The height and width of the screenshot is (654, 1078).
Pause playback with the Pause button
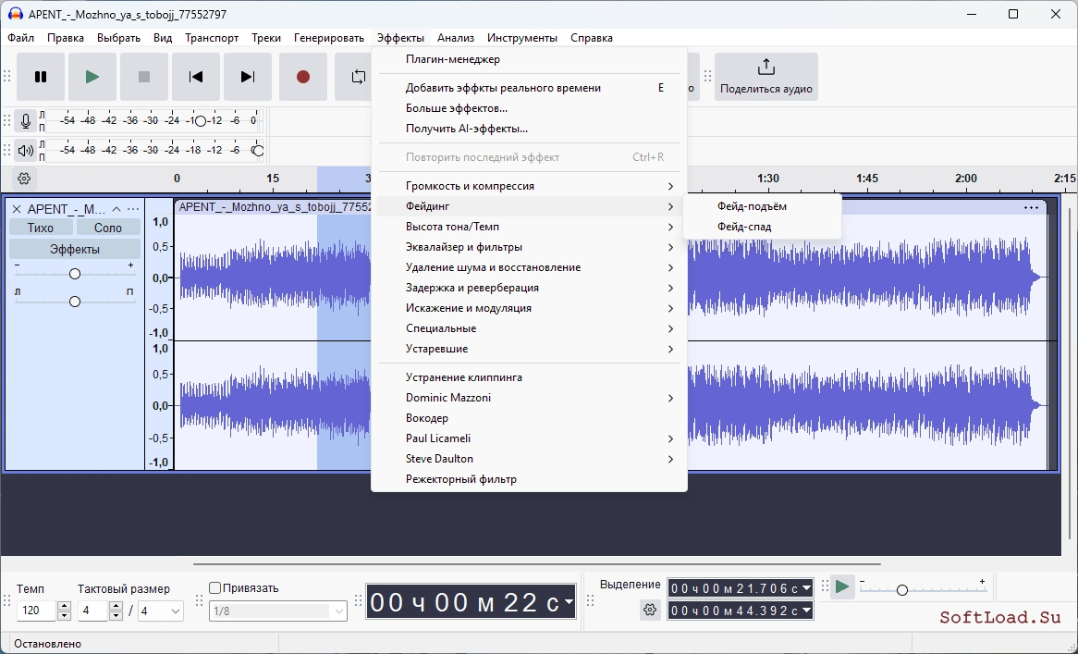point(41,77)
